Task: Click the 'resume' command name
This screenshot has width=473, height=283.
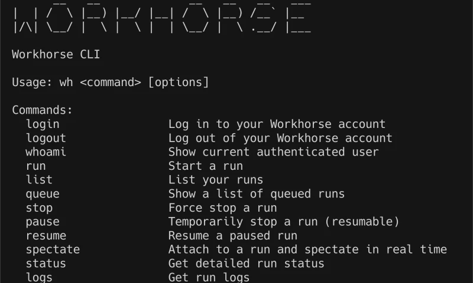Action: [x=46, y=236]
